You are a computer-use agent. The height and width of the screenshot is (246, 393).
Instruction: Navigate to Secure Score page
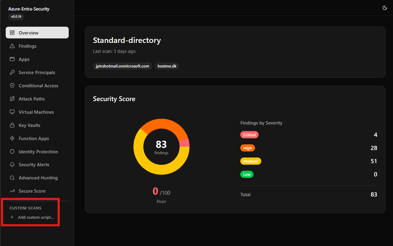(x=32, y=191)
